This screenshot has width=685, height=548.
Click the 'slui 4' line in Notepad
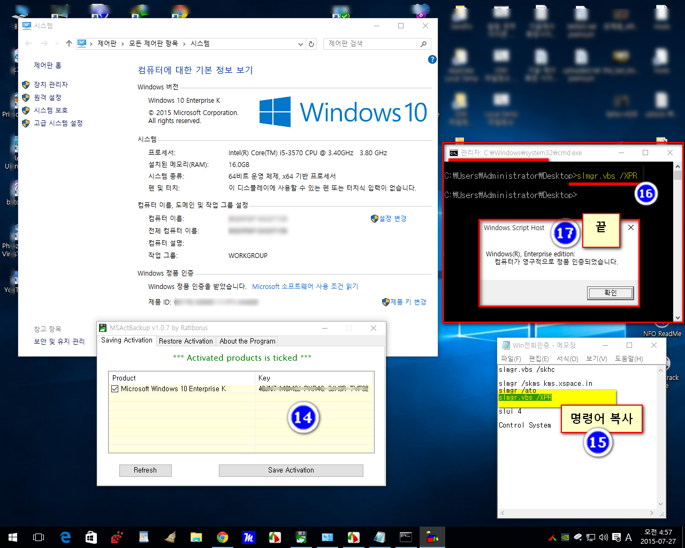(x=510, y=412)
